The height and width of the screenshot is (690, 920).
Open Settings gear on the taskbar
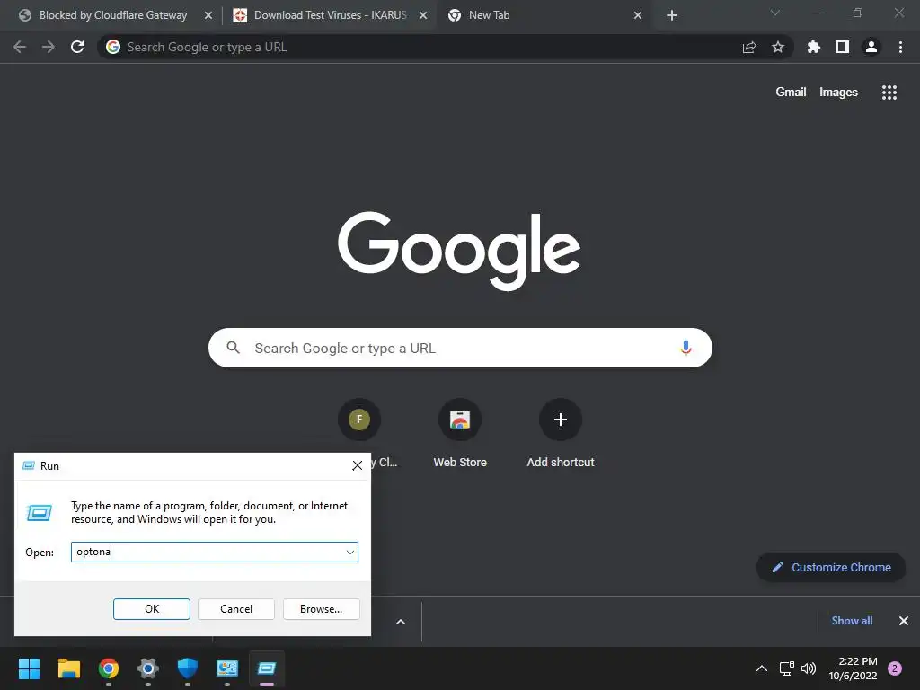pyautogui.click(x=148, y=668)
